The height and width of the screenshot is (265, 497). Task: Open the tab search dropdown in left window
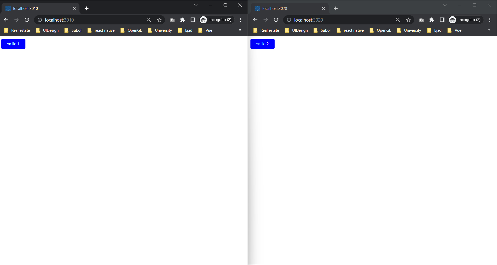click(x=196, y=5)
